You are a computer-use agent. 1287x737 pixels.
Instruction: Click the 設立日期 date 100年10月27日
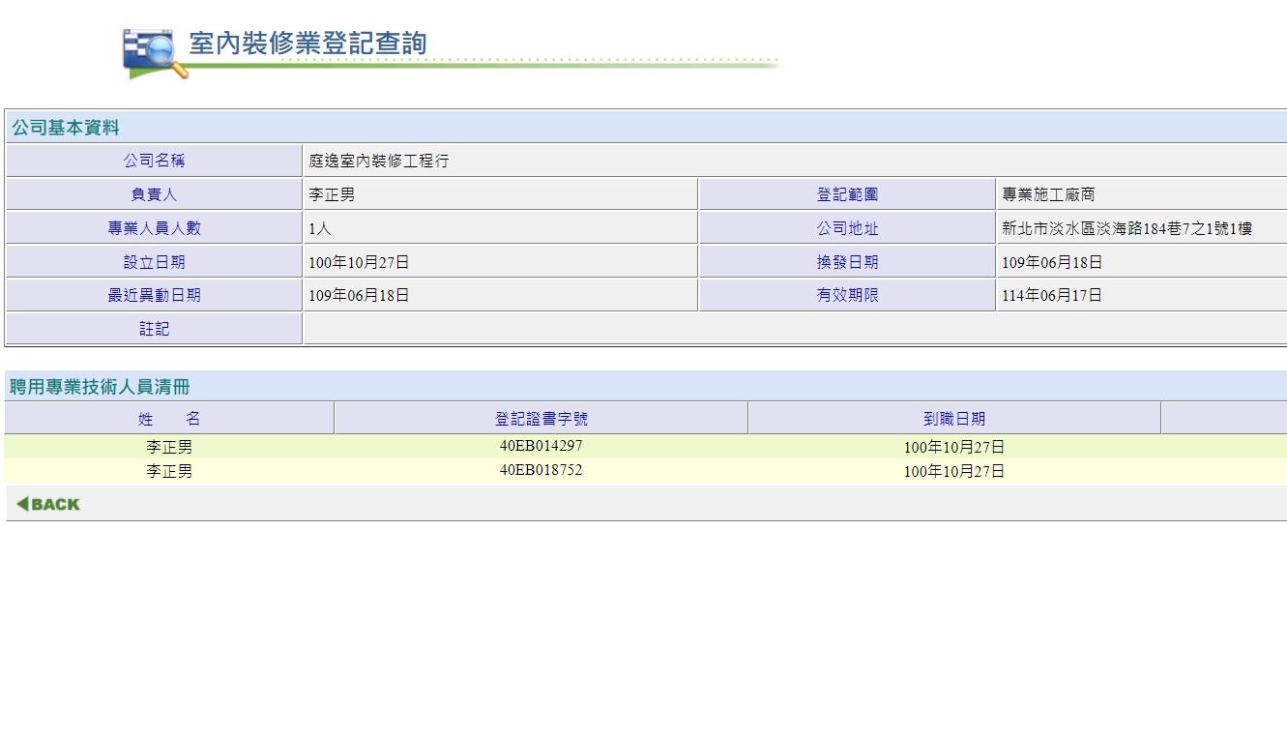(356, 261)
